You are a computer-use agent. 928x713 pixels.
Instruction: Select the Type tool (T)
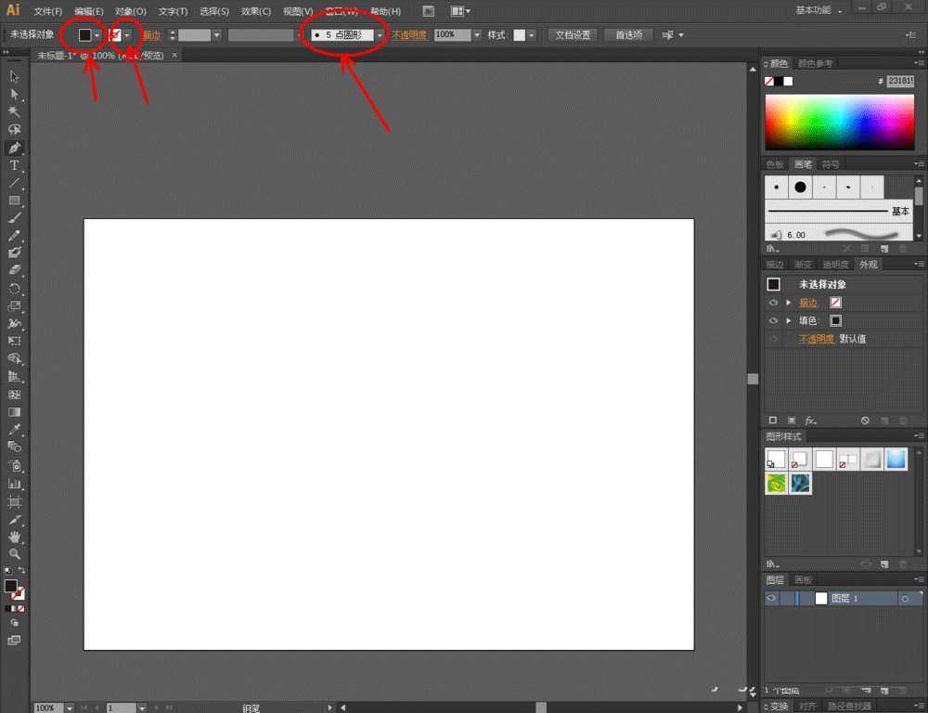tap(14, 165)
